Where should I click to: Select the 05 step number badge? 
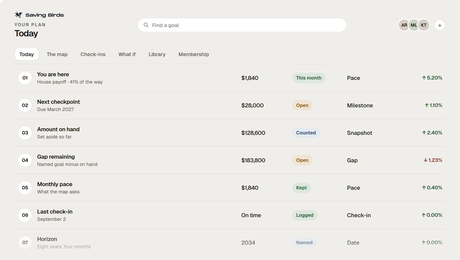click(25, 188)
